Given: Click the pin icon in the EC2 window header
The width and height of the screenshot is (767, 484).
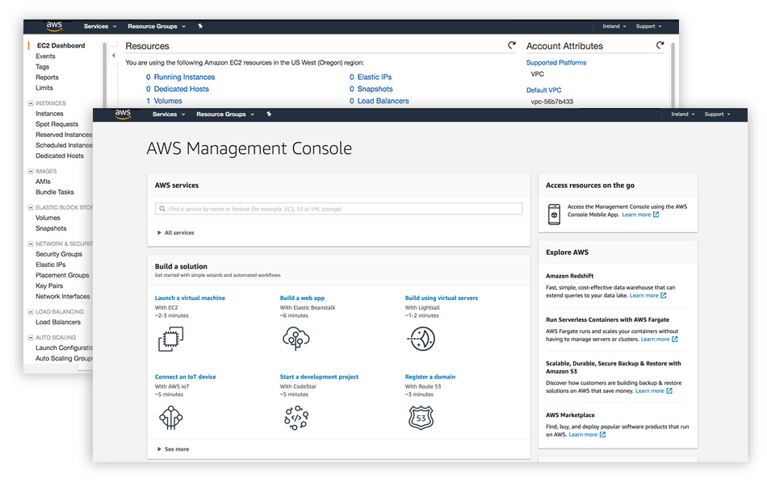Looking at the screenshot, I should (x=200, y=27).
